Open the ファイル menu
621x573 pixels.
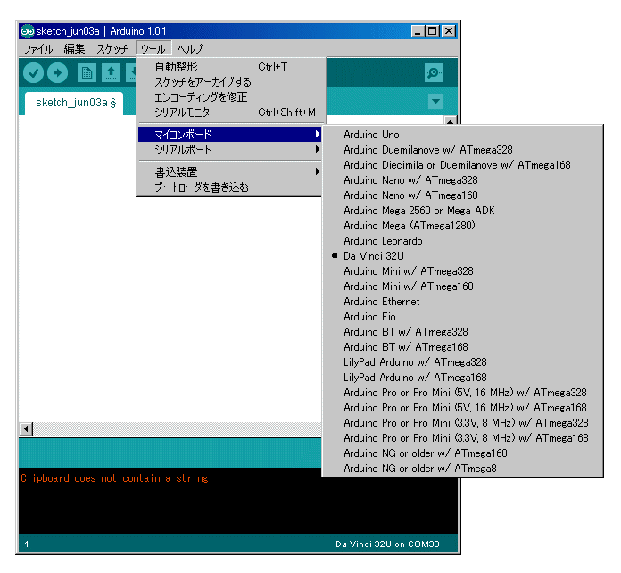[x=38, y=49]
